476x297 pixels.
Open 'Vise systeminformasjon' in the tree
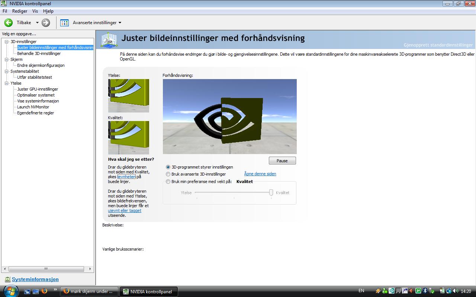(x=38, y=101)
